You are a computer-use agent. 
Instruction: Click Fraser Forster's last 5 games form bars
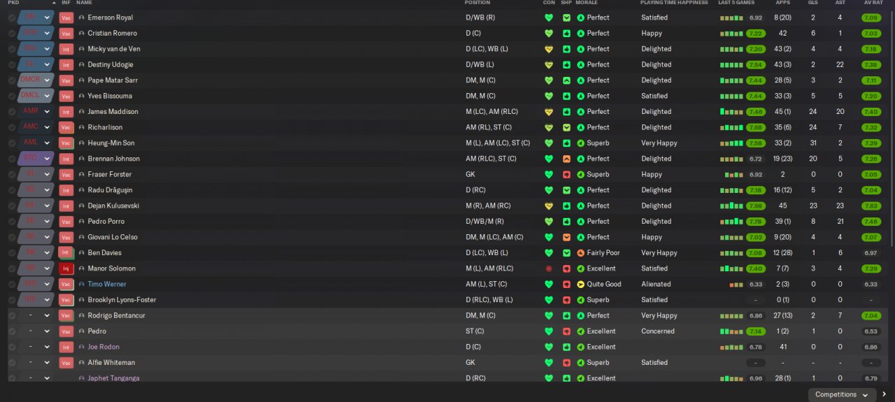pos(734,174)
